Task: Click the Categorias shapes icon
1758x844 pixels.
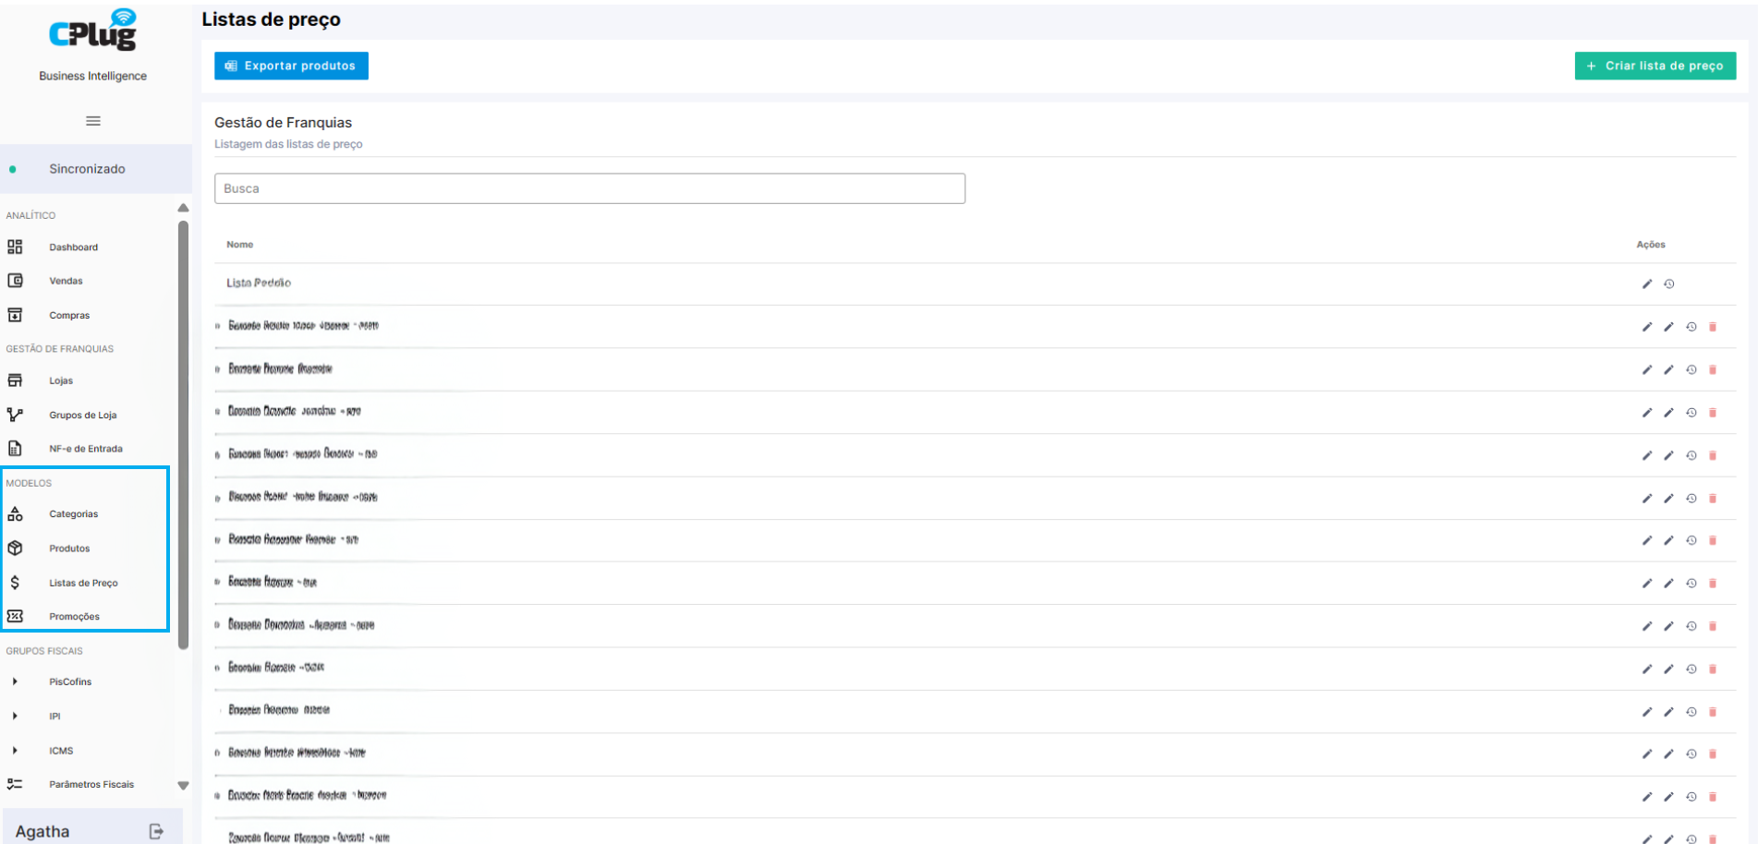Action: pyautogui.click(x=15, y=514)
